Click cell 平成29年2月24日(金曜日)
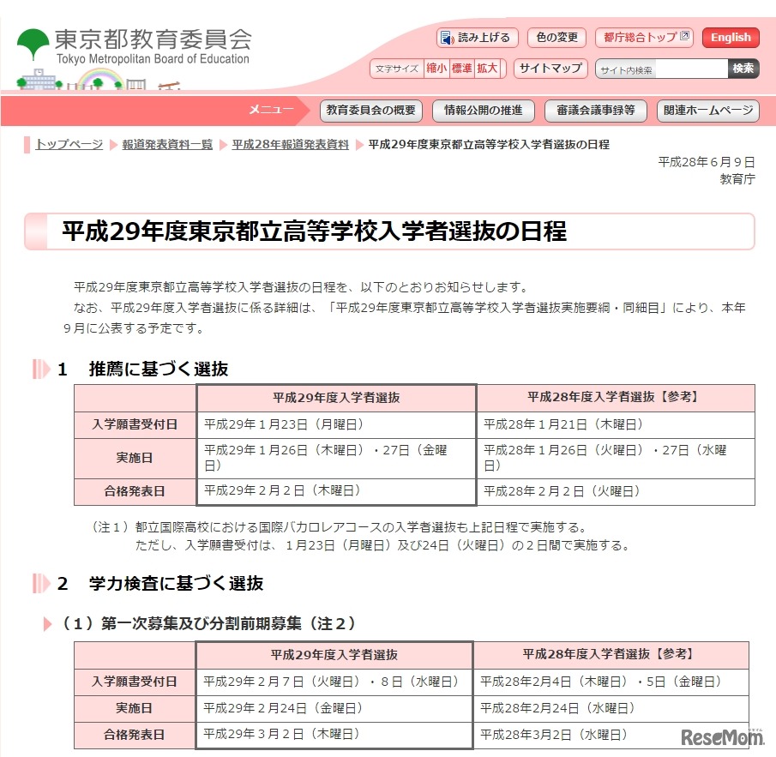The width and height of the screenshot is (776, 757). tap(334, 708)
